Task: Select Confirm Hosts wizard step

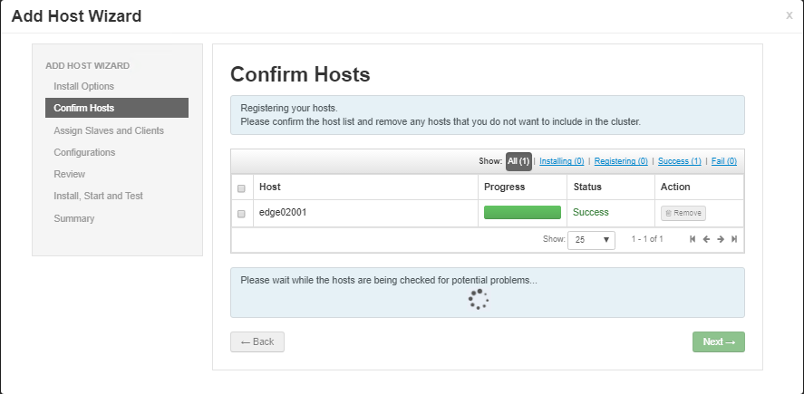Action: coord(83,109)
